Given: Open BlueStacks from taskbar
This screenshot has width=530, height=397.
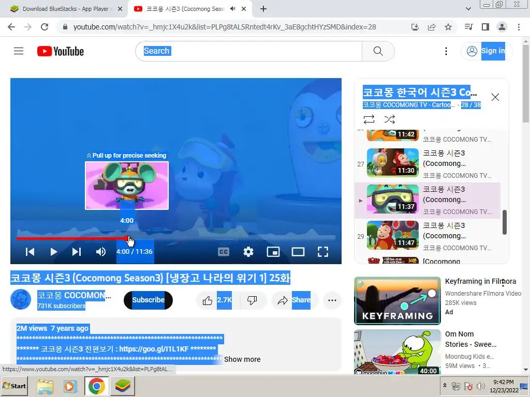Looking at the screenshot, I should point(122,386).
